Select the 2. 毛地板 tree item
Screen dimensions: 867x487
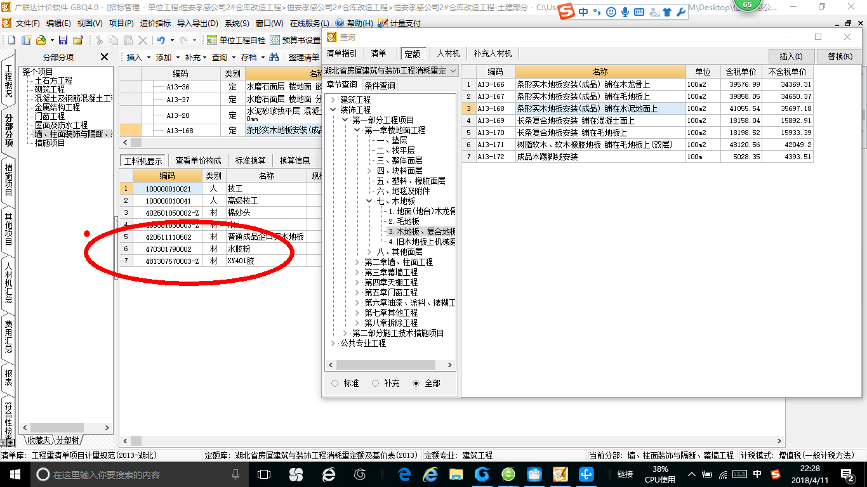point(404,221)
